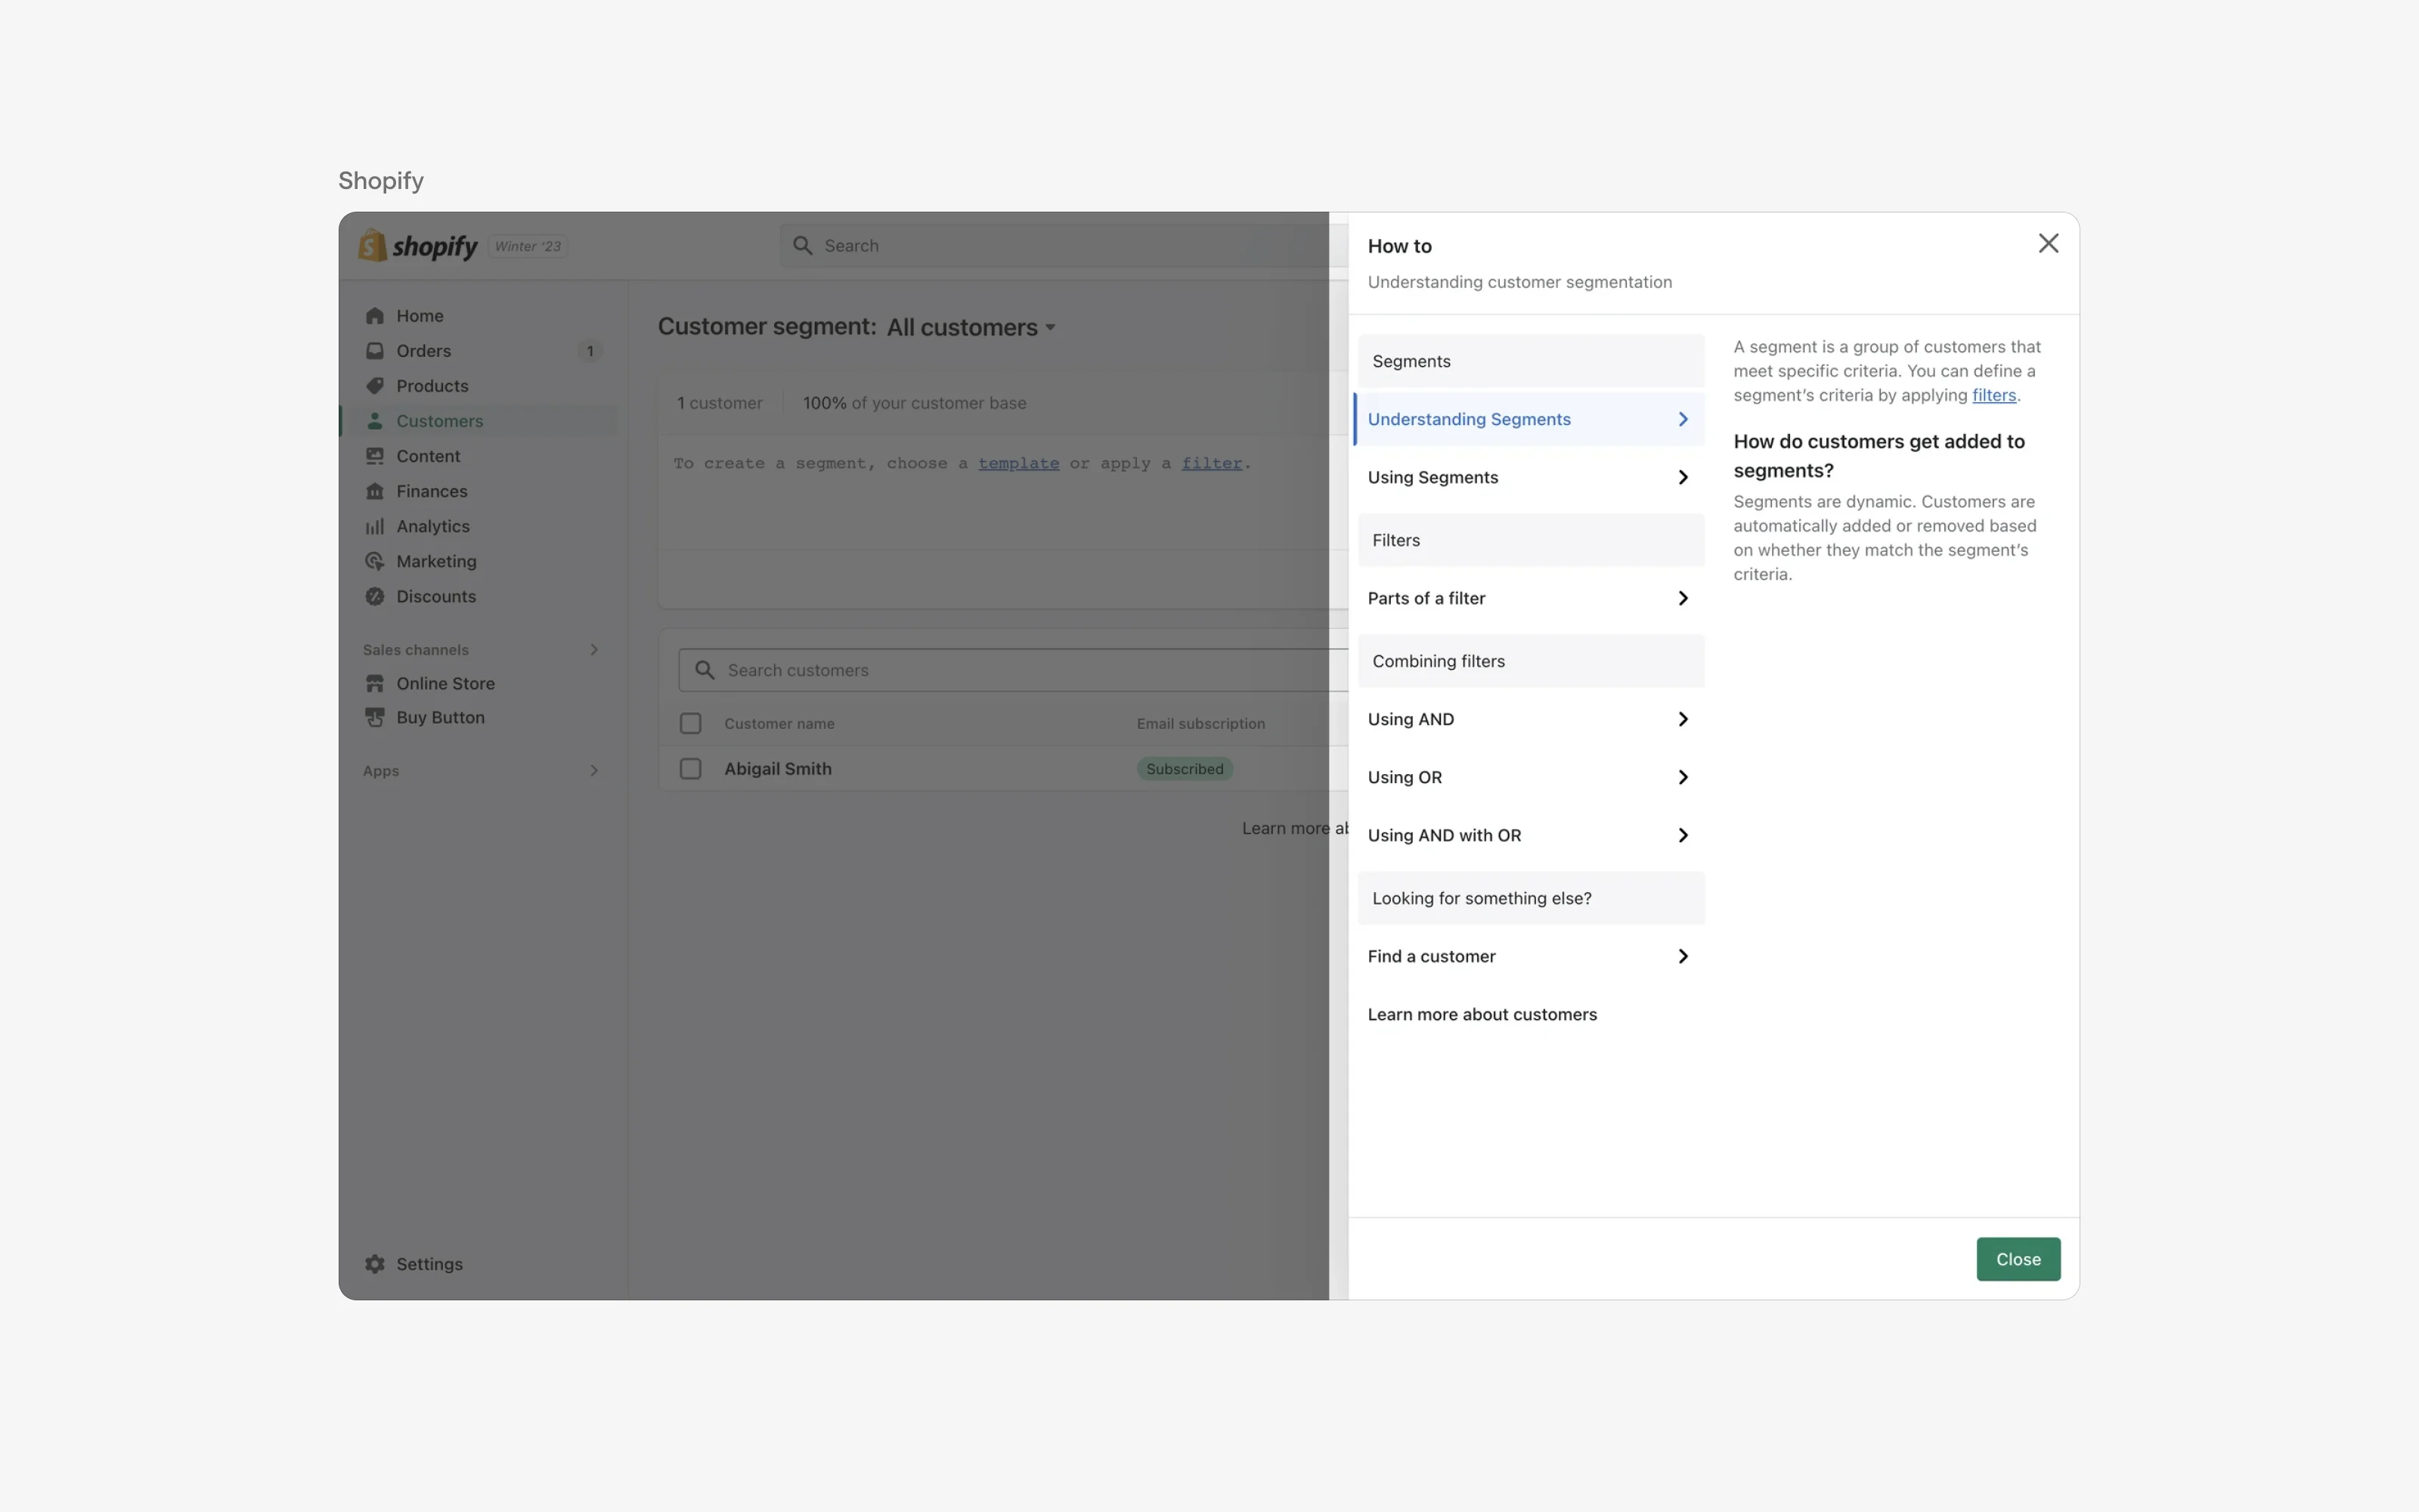Click the Products diamond icon
This screenshot has width=2419, height=1512.
coord(375,385)
